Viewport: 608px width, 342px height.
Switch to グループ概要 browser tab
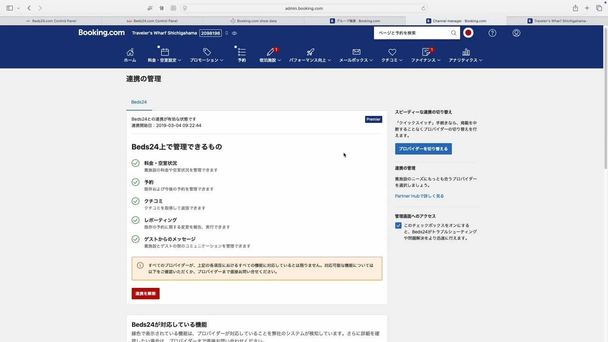[x=355, y=21]
